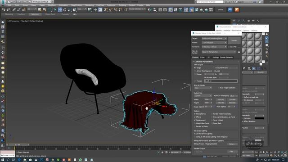
Task: Open the Preset dropdown in Render Setup
Action: [x=214, y=43]
